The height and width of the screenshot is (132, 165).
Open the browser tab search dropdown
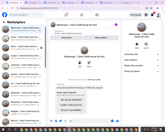2,3
